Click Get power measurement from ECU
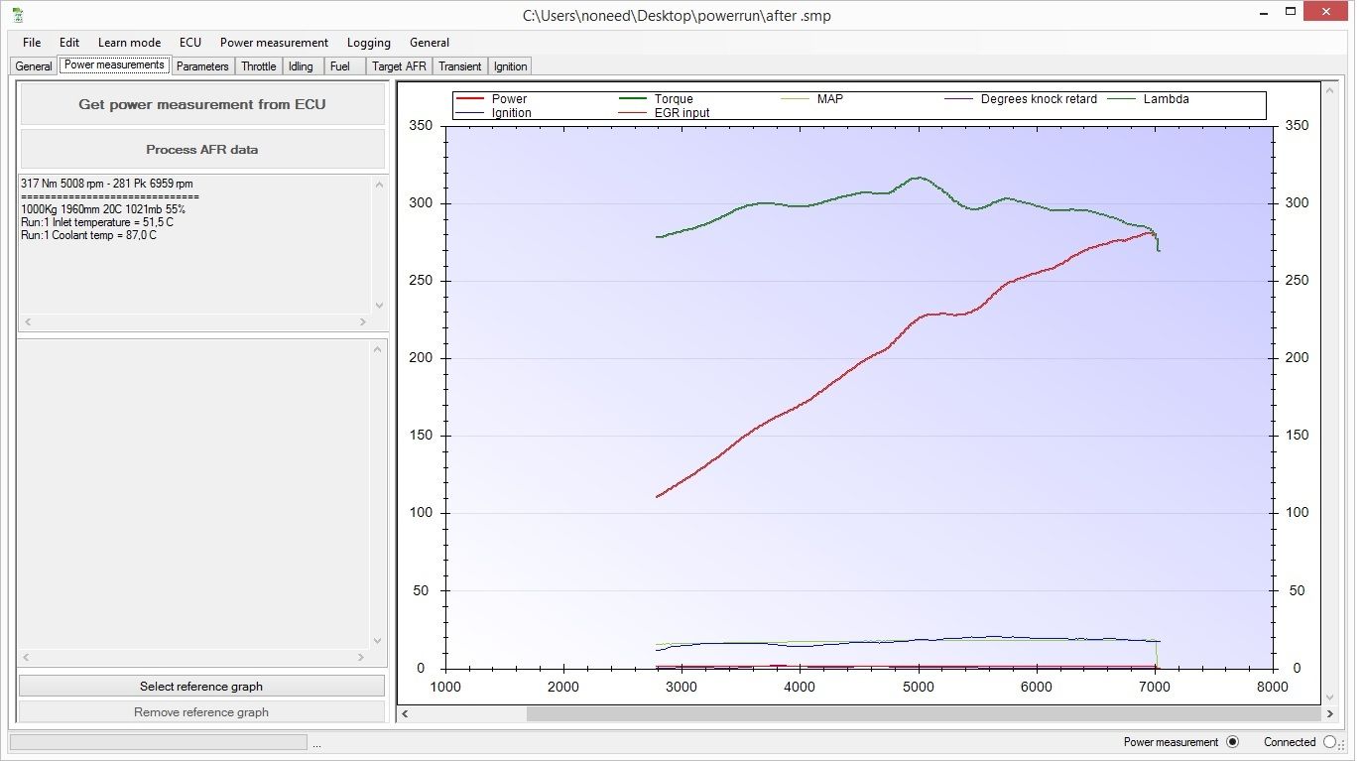 point(202,104)
